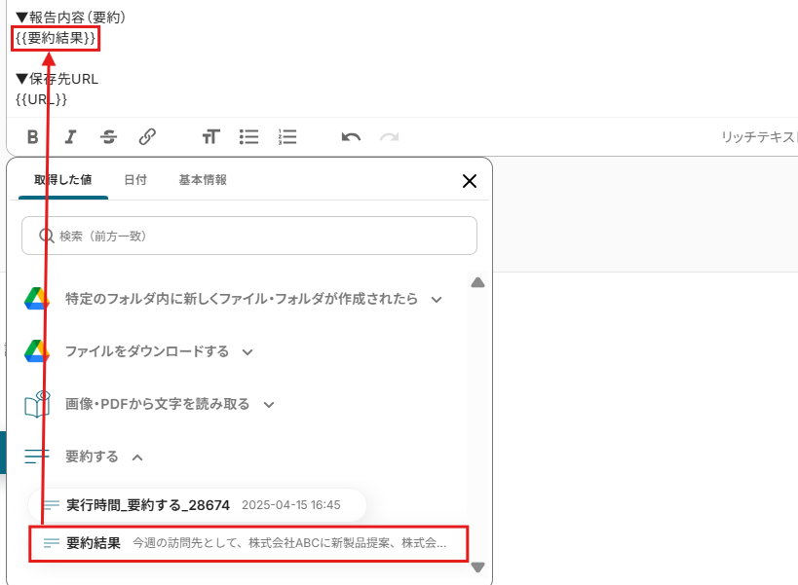Screen dimensions: 798x585
Task: Click the Google Drive icon beside ファイルをダウンロードする
Action: click(37, 351)
